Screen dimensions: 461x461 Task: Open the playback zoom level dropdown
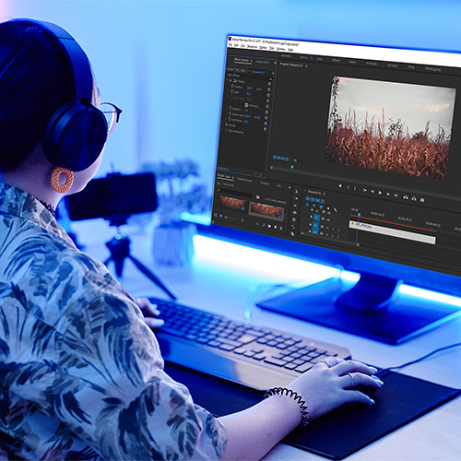(x=299, y=160)
